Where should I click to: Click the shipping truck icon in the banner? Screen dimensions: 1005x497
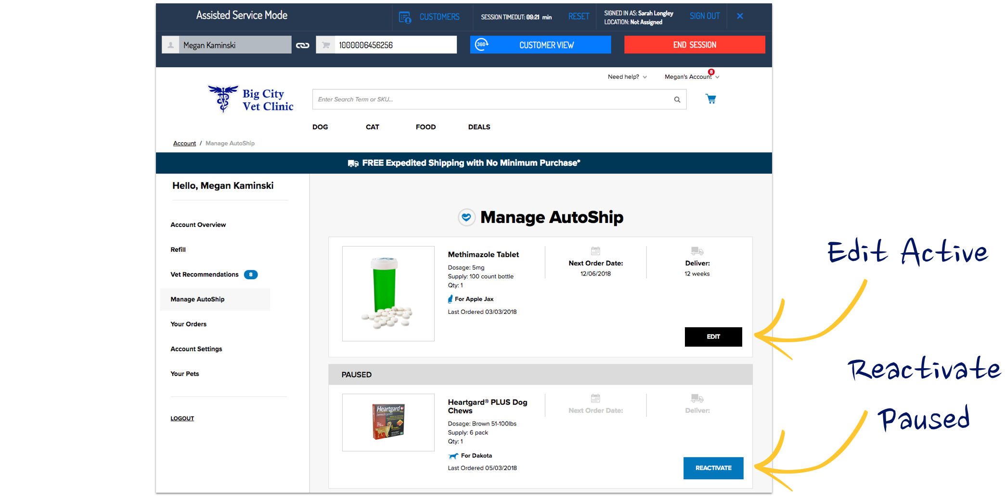pos(353,163)
